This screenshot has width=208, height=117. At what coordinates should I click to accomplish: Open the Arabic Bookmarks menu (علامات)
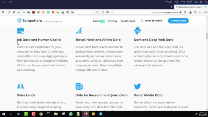(x=183, y=2)
